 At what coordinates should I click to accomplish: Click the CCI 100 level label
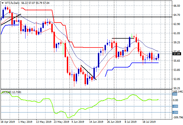[x=175, y=94]
